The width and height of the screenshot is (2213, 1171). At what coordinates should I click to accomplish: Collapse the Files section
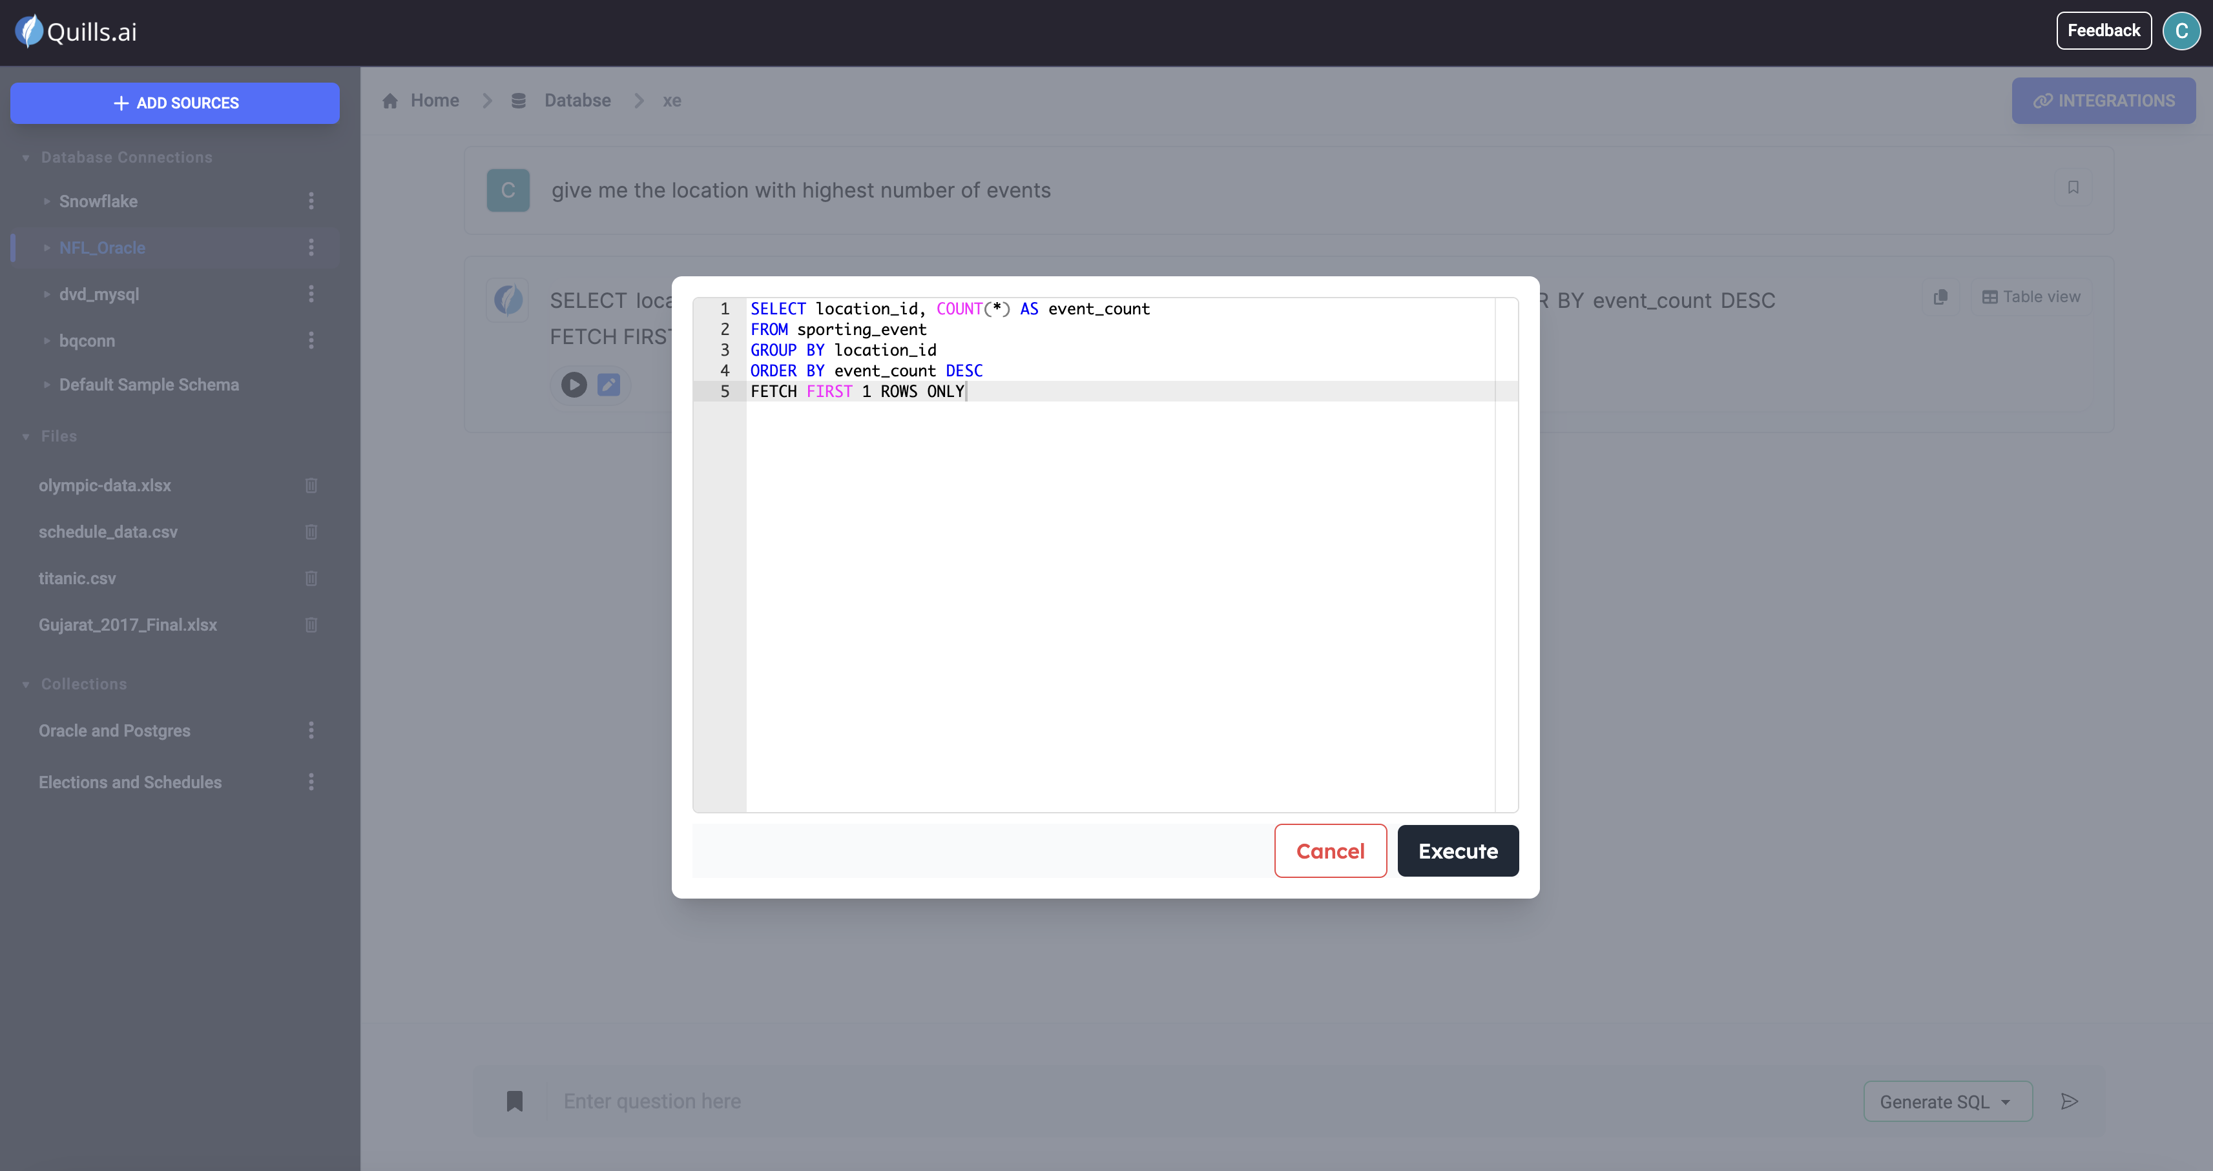[x=26, y=437]
